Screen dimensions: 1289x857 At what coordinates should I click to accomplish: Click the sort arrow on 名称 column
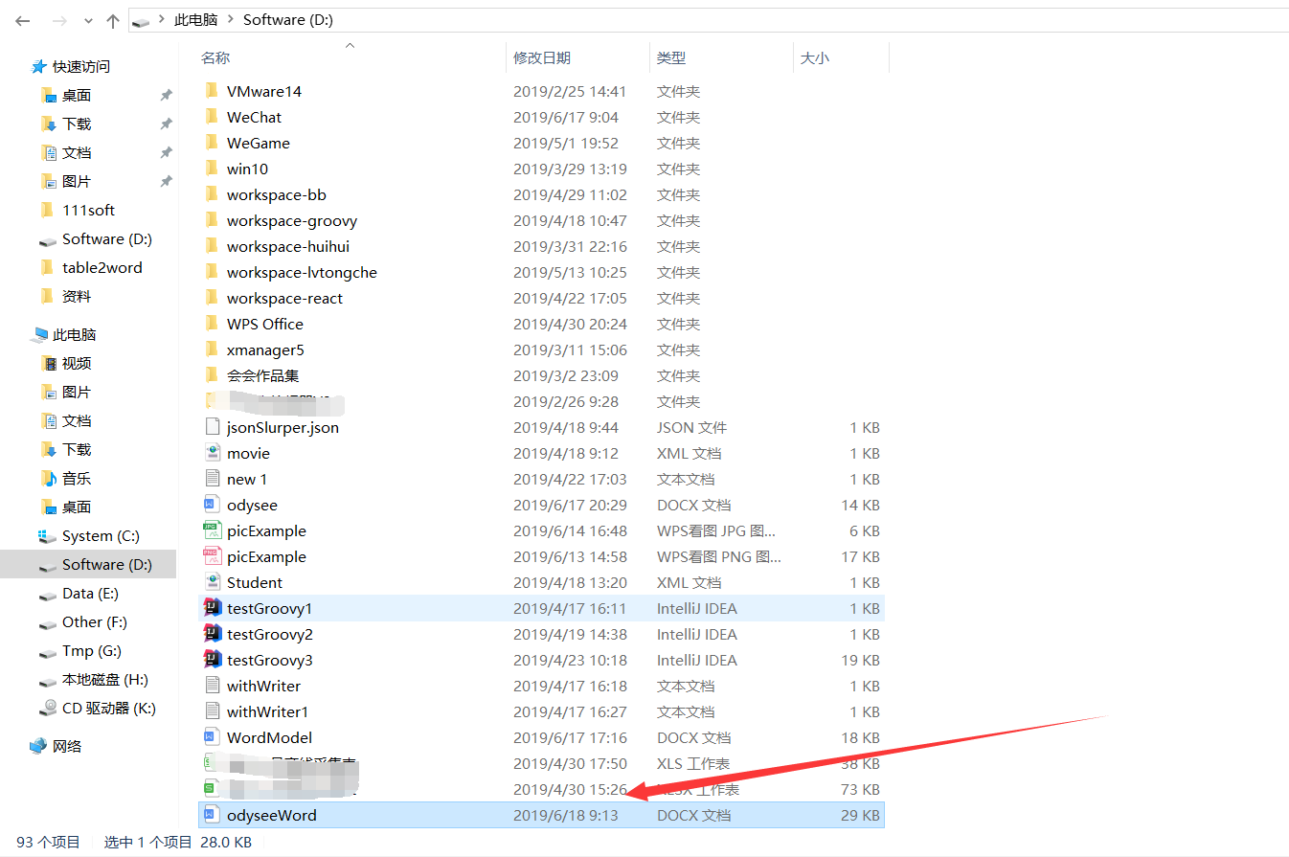[x=350, y=44]
